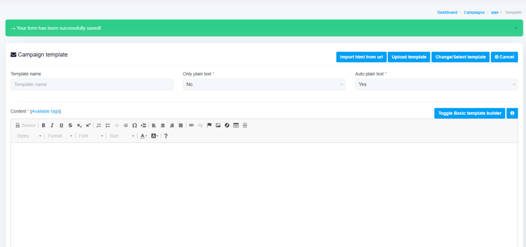Screen dimensions: 526x247
Task: Insert a numbered list
Action: (99, 125)
